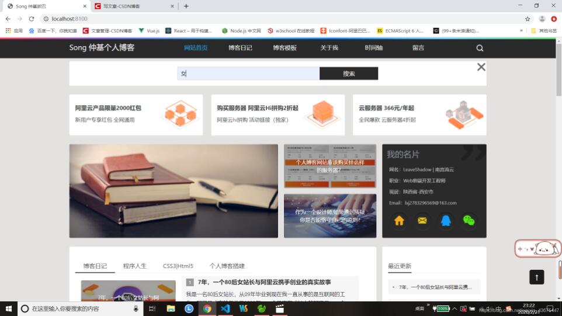The height and width of the screenshot is (316, 562).
Task: Open 关于我 navigation item
Action: point(329,48)
